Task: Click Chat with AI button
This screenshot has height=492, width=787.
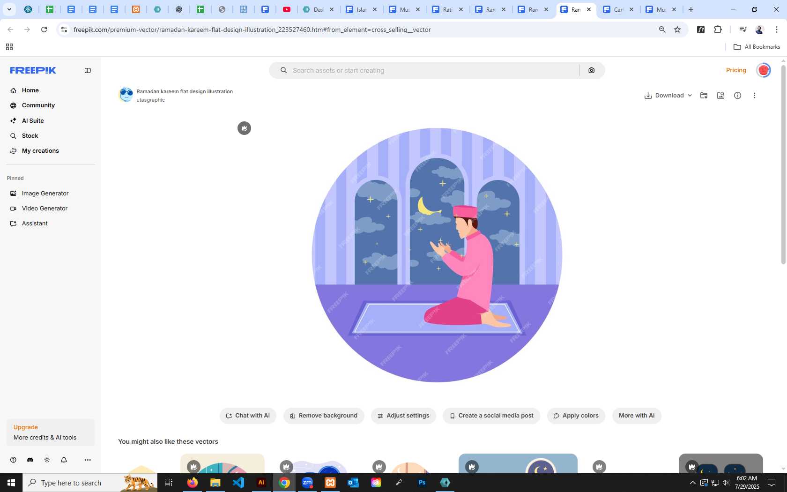Action: [x=248, y=416]
